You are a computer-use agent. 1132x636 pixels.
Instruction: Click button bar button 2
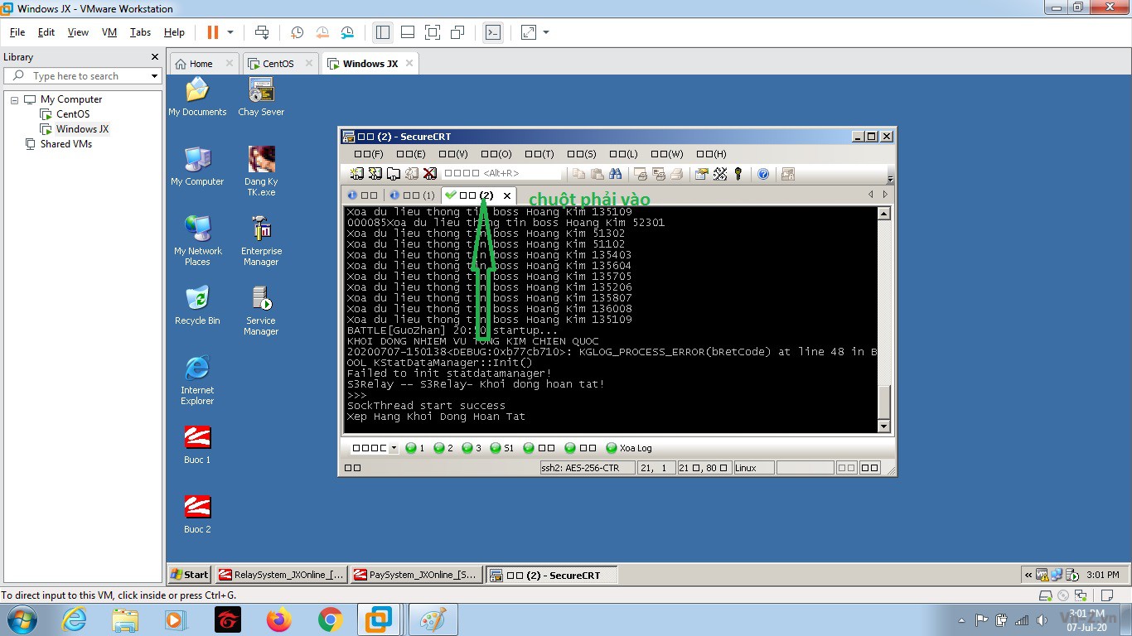[x=444, y=448]
